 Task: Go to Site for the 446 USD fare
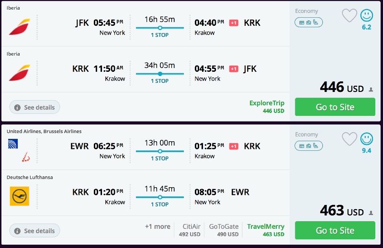(335, 107)
